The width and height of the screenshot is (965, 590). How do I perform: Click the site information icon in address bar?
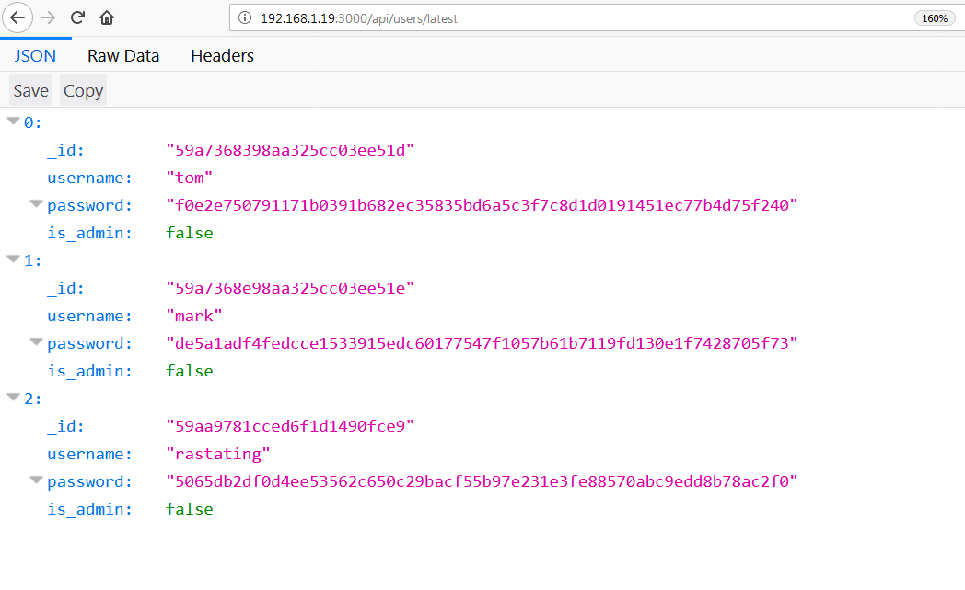tap(245, 18)
